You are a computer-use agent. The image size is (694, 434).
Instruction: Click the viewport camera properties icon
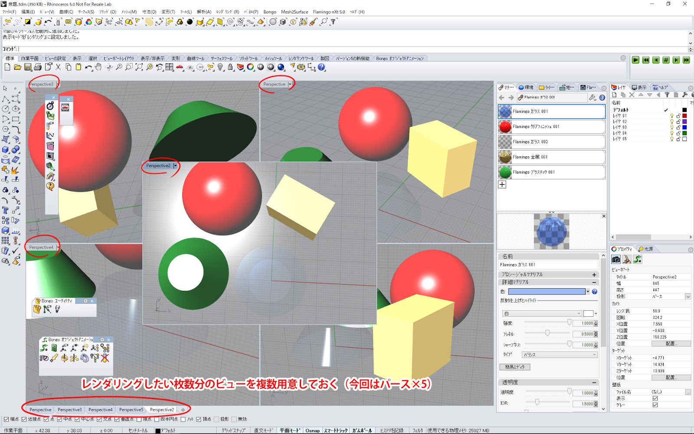pos(616,260)
